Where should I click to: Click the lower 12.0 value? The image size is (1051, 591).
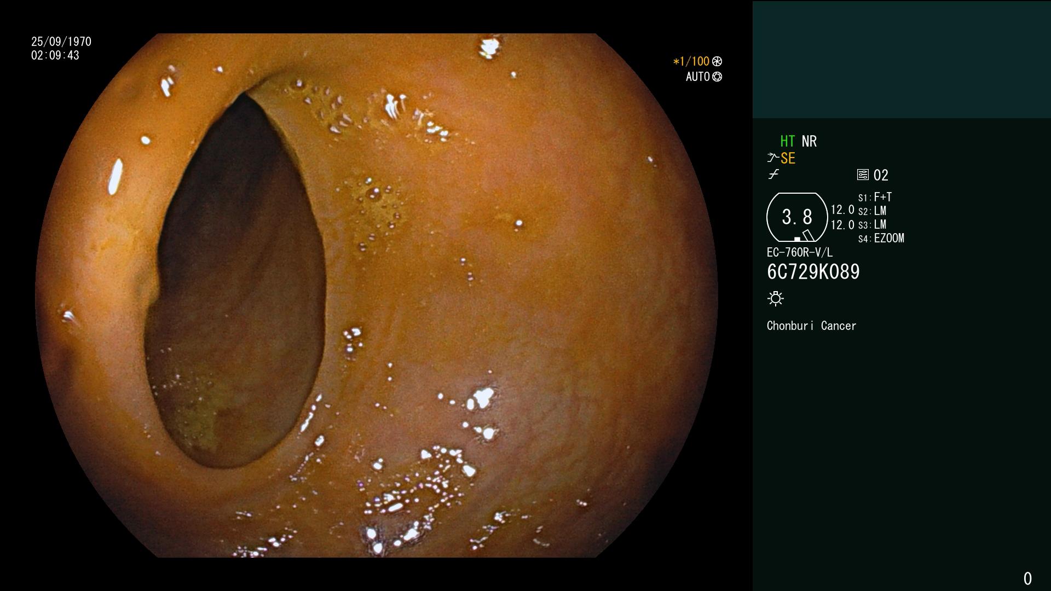(x=842, y=225)
